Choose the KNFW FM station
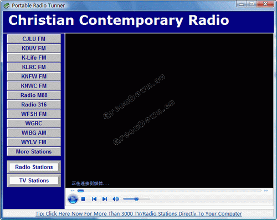The image size is (277, 220). [34, 76]
